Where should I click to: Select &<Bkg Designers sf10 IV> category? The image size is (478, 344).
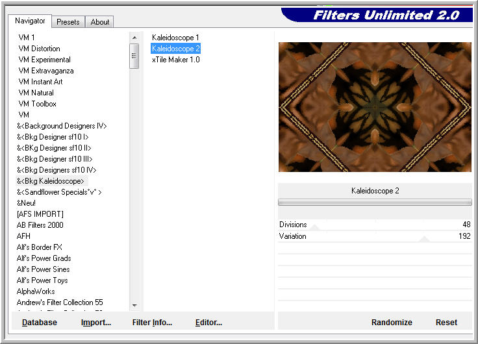click(57, 169)
